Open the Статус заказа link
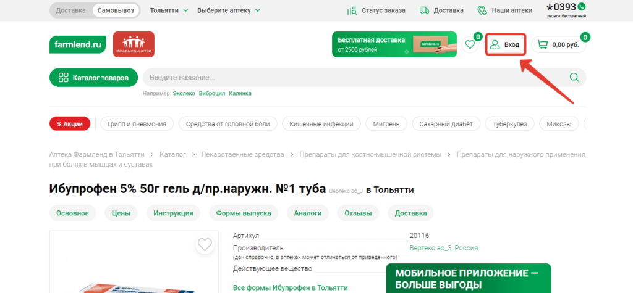Viewport: 633px width, 293px height. point(383,10)
